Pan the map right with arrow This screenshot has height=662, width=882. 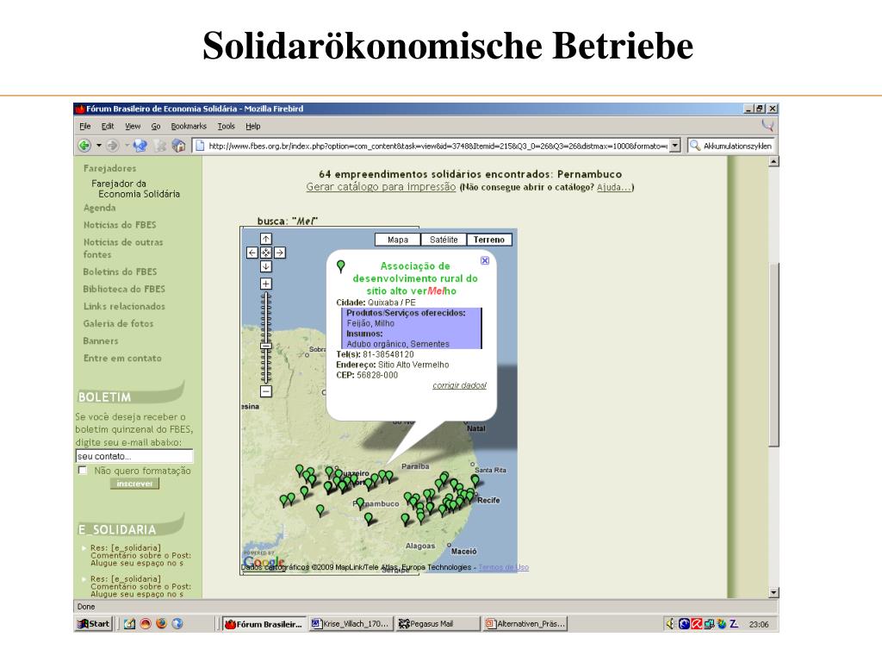[x=280, y=253]
